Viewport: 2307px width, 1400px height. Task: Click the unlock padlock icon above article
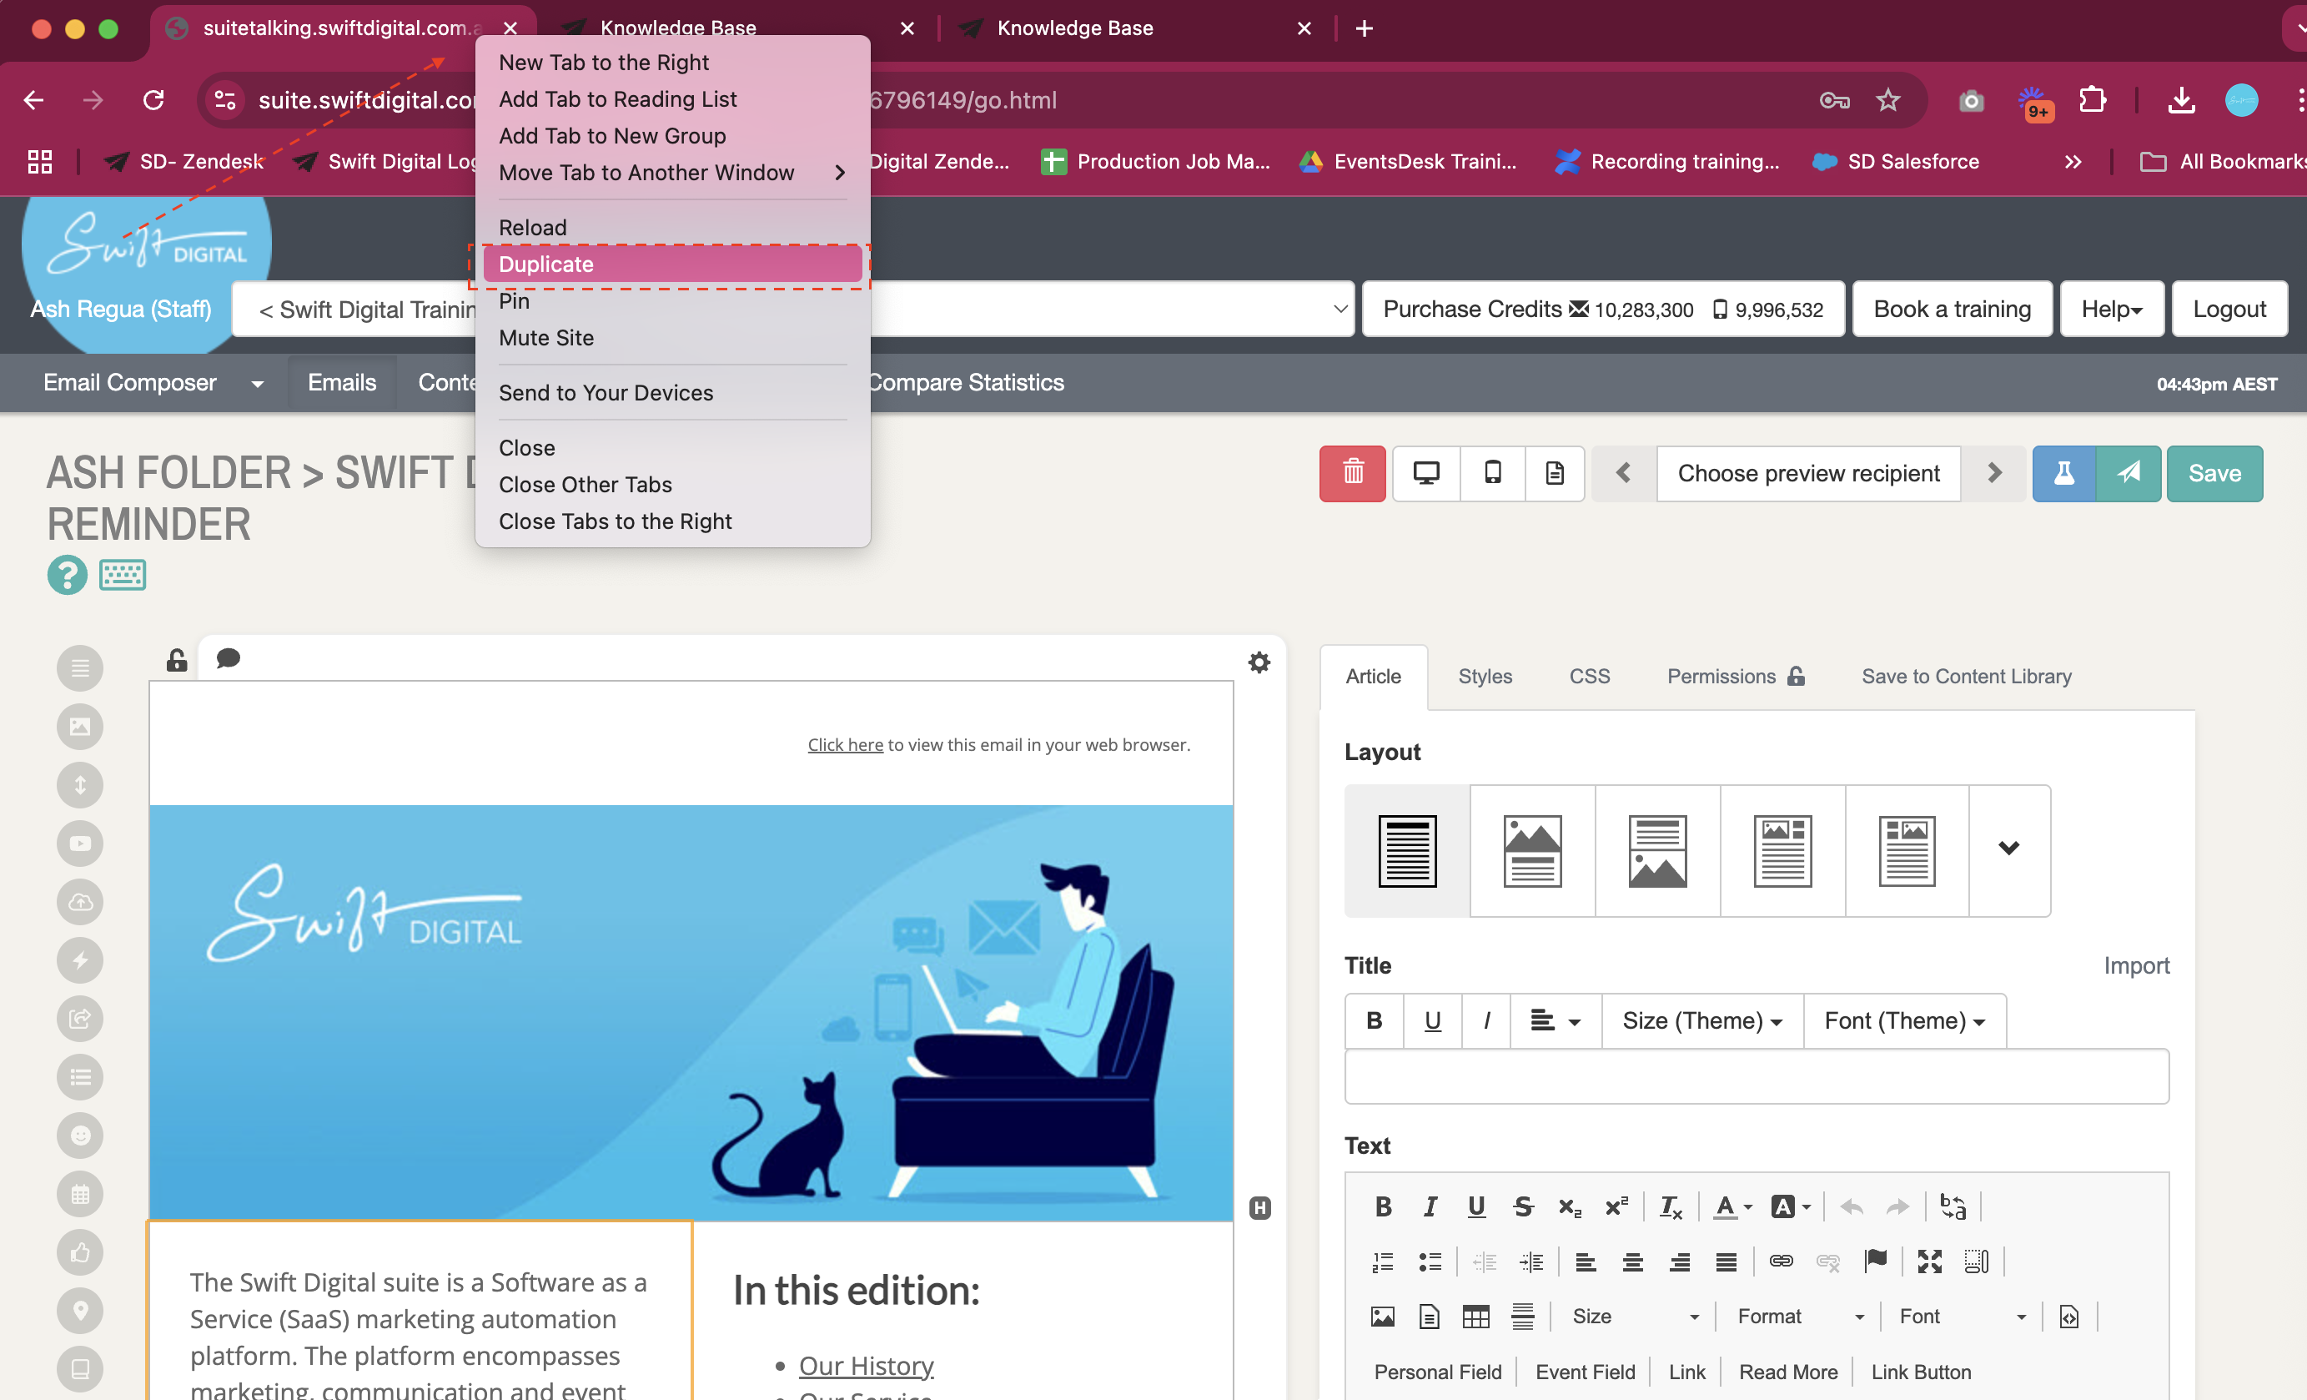(176, 660)
